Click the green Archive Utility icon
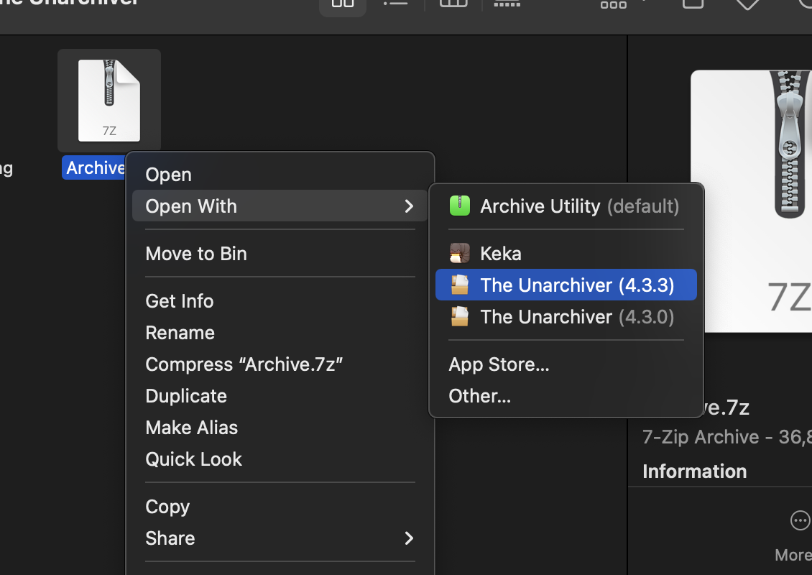The height and width of the screenshot is (575, 812). 459,206
